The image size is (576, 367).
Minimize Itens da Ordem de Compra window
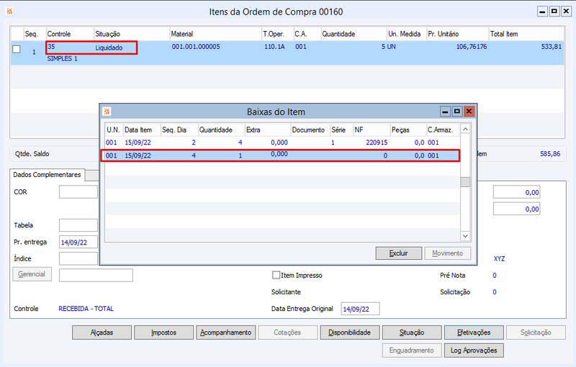[542, 12]
